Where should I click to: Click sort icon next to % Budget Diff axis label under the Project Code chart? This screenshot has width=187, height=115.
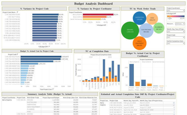pos(49,47)
